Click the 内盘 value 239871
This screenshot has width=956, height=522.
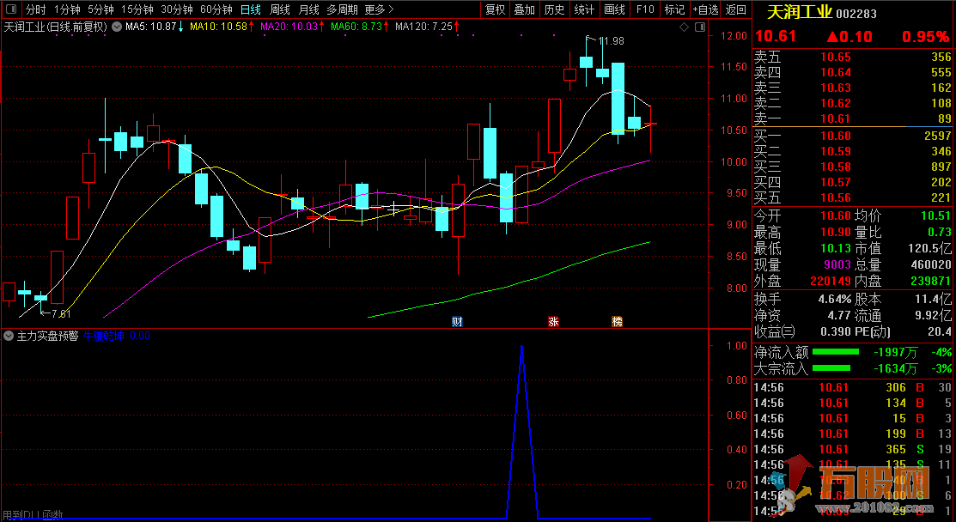930,282
